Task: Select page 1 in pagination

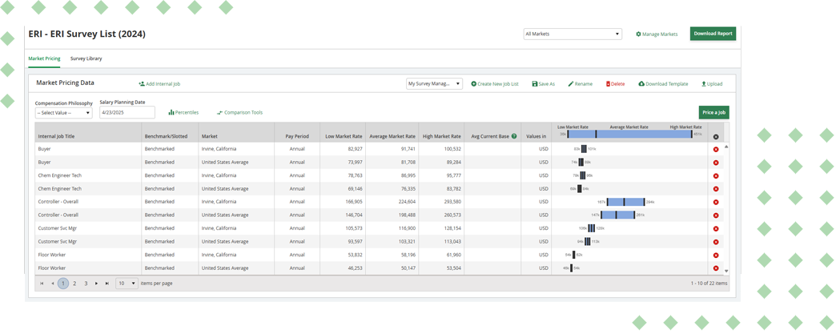Action: pyautogui.click(x=63, y=284)
